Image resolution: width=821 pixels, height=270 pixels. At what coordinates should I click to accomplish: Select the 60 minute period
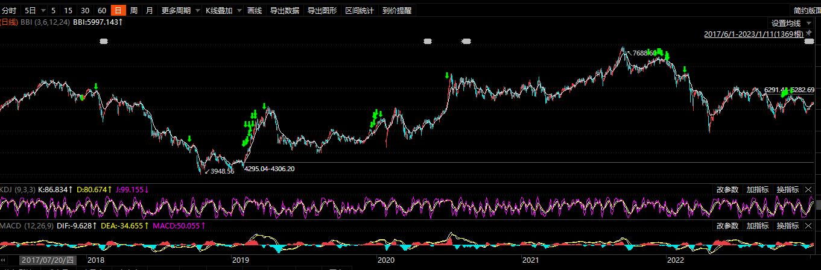click(102, 11)
